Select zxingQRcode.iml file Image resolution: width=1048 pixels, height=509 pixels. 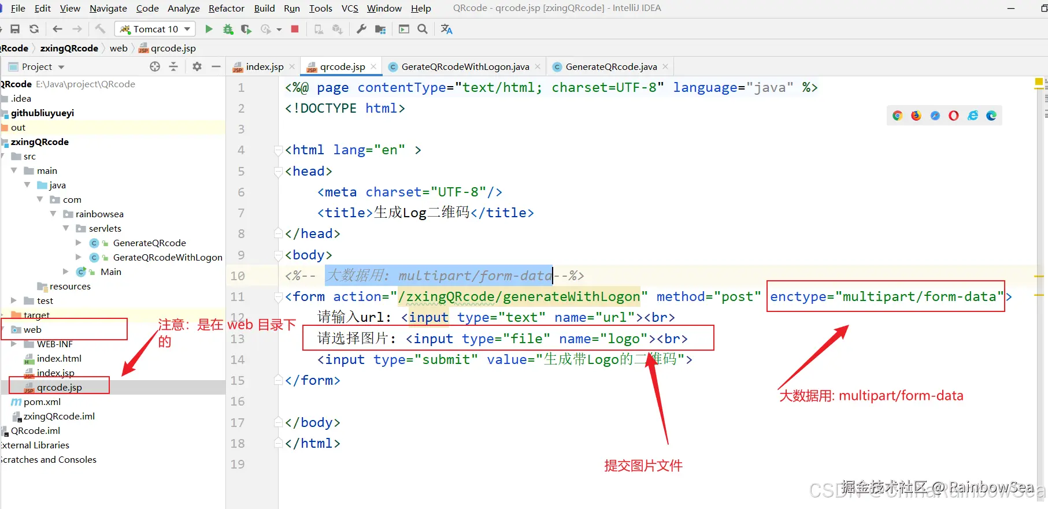pos(59,416)
